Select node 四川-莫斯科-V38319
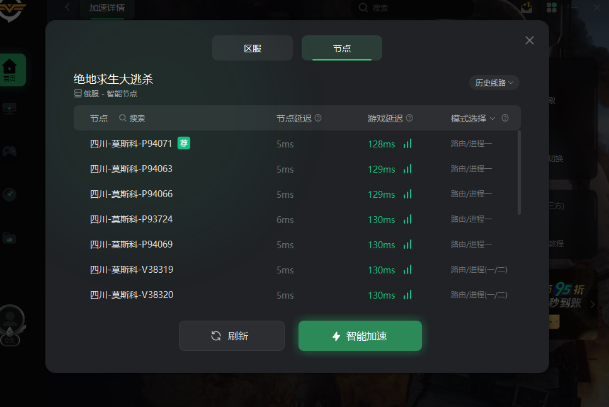The height and width of the screenshot is (407, 609). click(x=297, y=270)
